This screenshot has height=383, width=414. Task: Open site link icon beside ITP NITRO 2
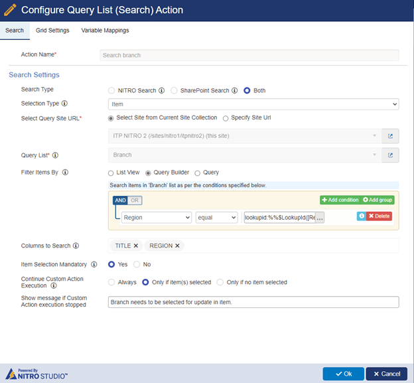[x=390, y=136]
